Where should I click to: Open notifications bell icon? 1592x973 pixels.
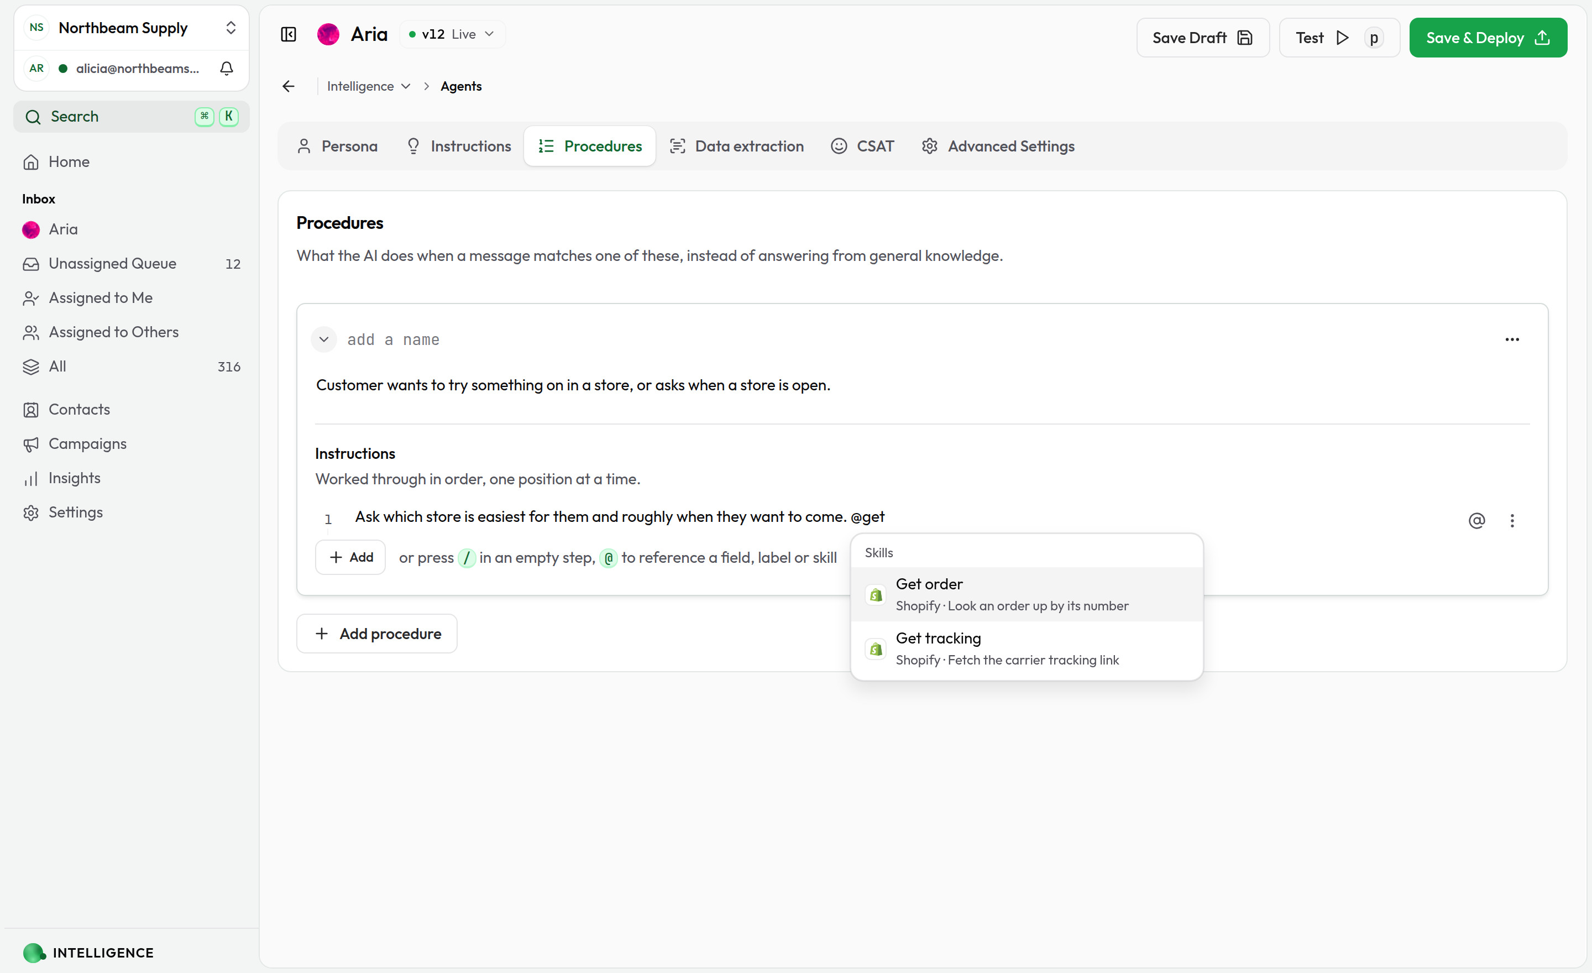227,69
